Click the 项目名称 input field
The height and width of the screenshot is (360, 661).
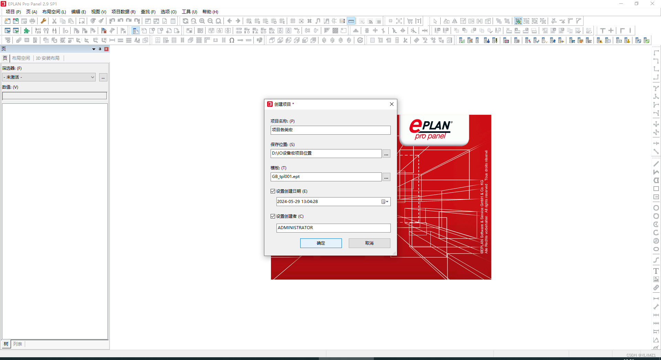coord(330,130)
